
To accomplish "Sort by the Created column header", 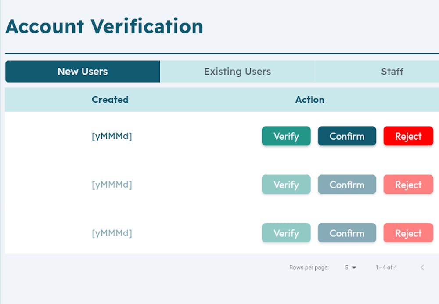I will pos(110,100).
